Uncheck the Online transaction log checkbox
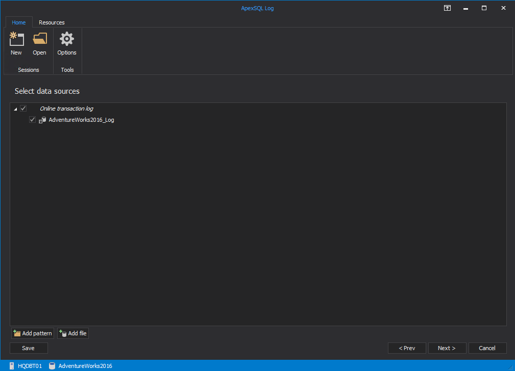The width and height of the screenshot is (515, 371). (23, 109)
